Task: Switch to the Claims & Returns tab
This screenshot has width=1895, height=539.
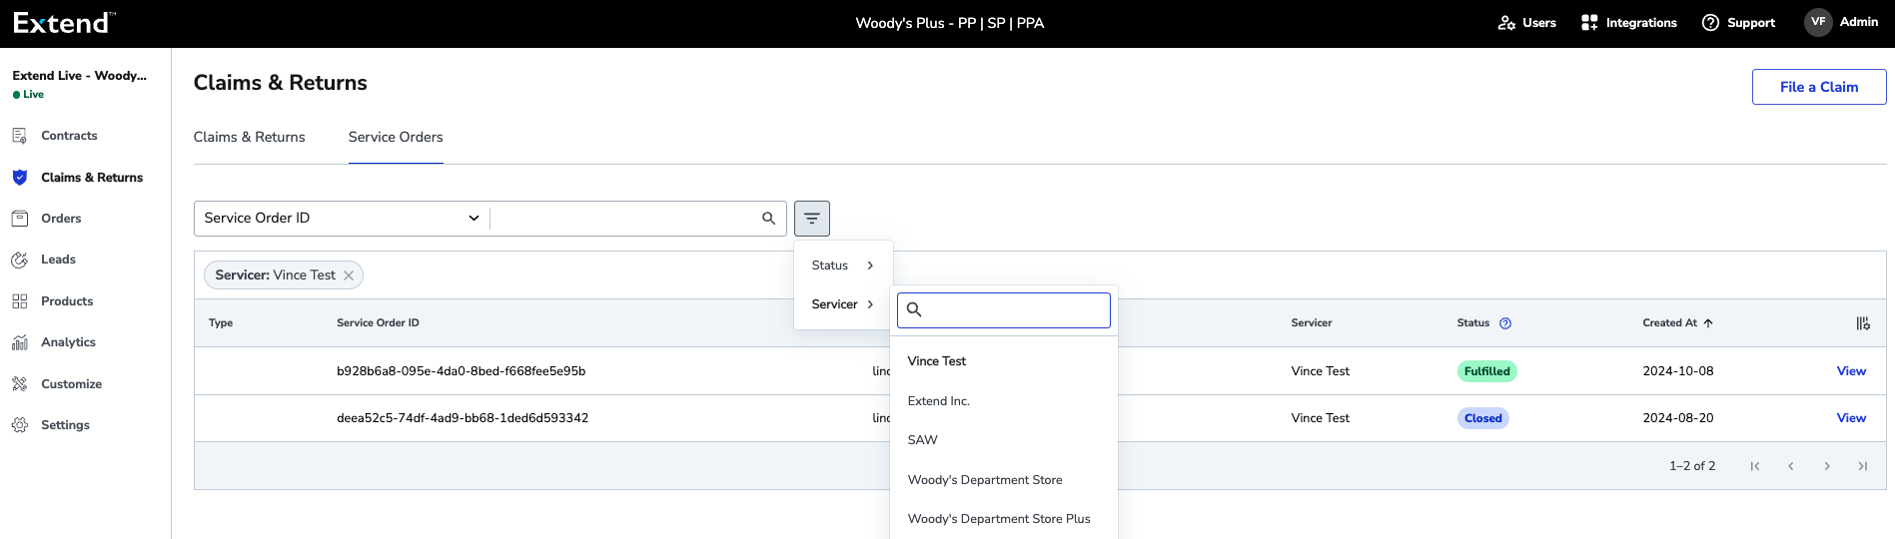Action: pyautogui.click(x=249, y=138)
